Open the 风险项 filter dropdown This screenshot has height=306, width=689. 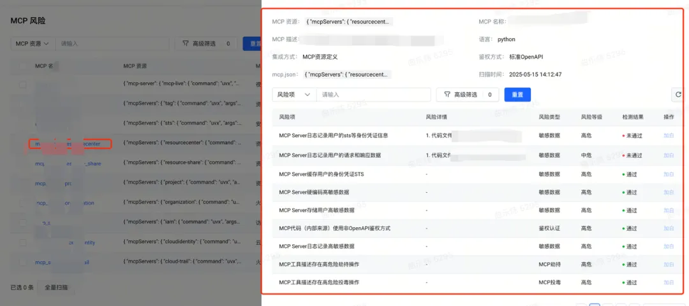294,94
